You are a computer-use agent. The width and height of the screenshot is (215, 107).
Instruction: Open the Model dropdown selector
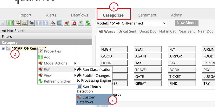coord(138,23)
